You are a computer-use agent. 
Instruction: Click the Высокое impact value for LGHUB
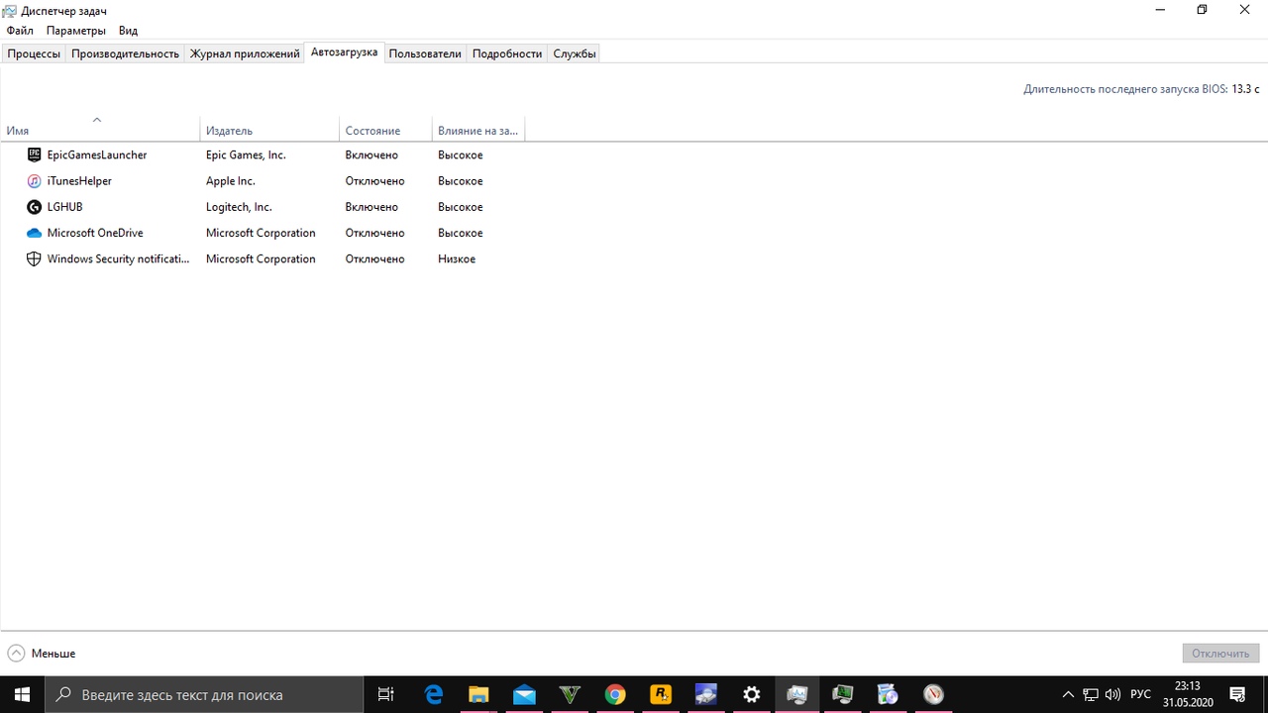(461, 207)
